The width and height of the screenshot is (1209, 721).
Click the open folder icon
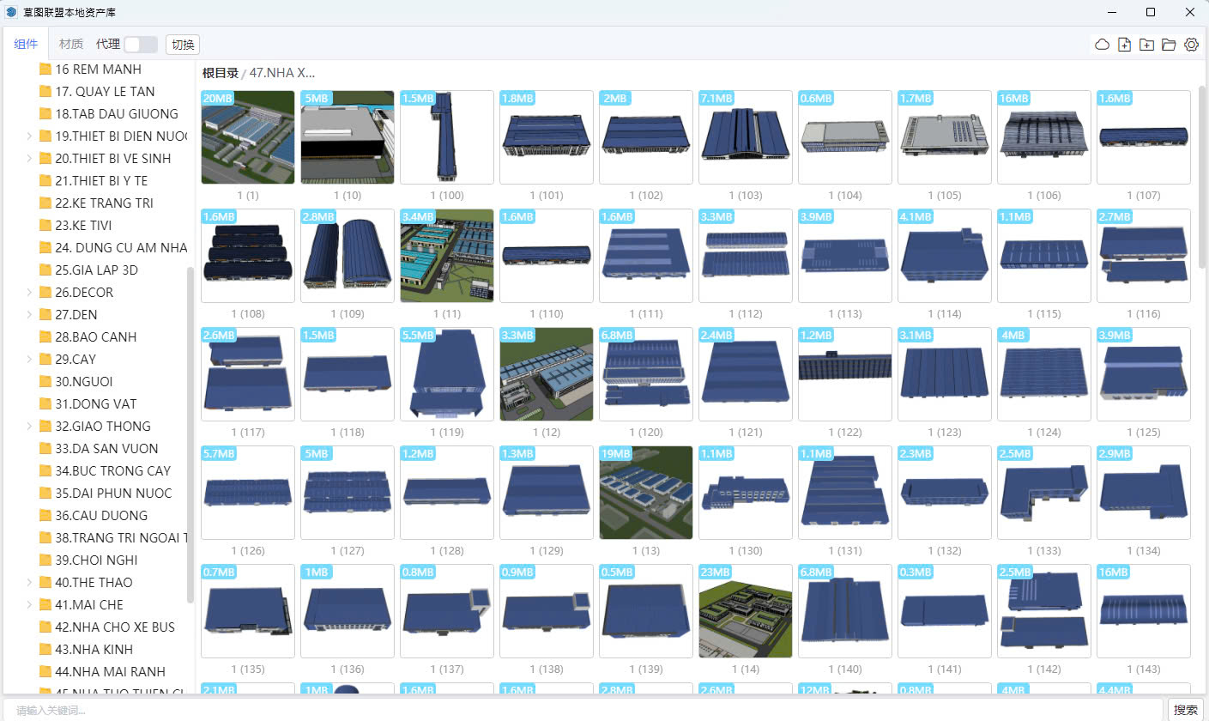coord(1169,45)
